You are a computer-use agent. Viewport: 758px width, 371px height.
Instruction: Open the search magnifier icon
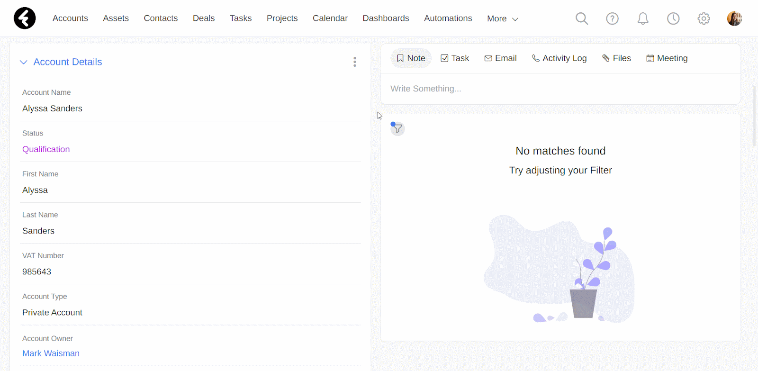click(582, 18)
